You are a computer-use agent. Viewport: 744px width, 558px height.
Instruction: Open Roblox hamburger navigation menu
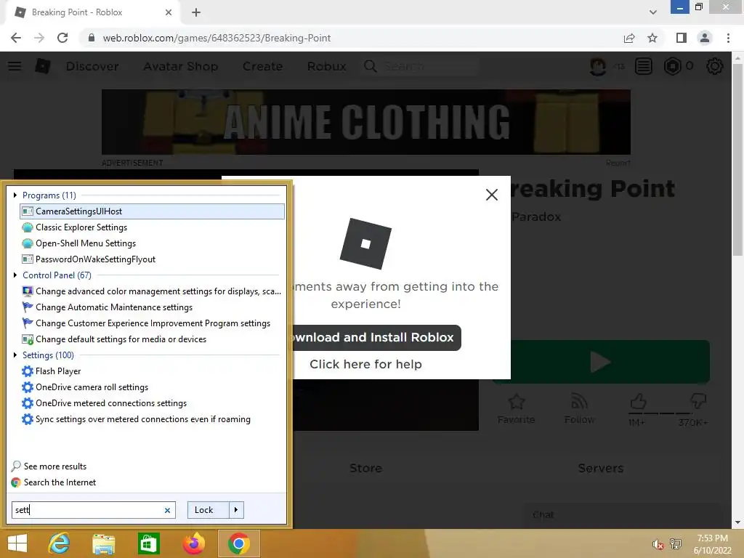pyautogui.click(x=15, y=66)
